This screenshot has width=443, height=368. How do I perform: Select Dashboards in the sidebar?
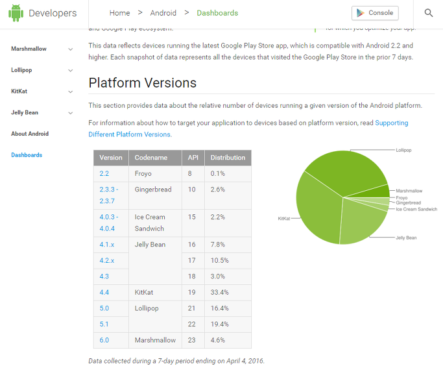click(x=27, y=155)
